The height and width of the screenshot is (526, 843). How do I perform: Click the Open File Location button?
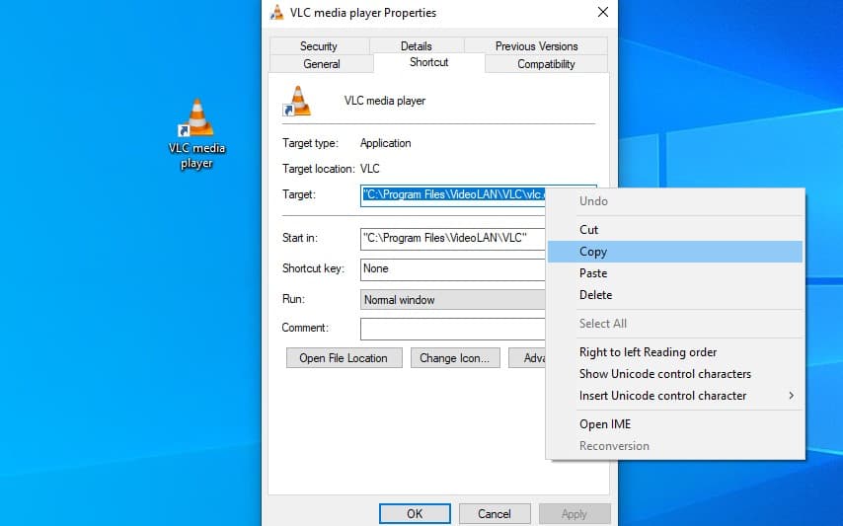click(x=345, y=358)
